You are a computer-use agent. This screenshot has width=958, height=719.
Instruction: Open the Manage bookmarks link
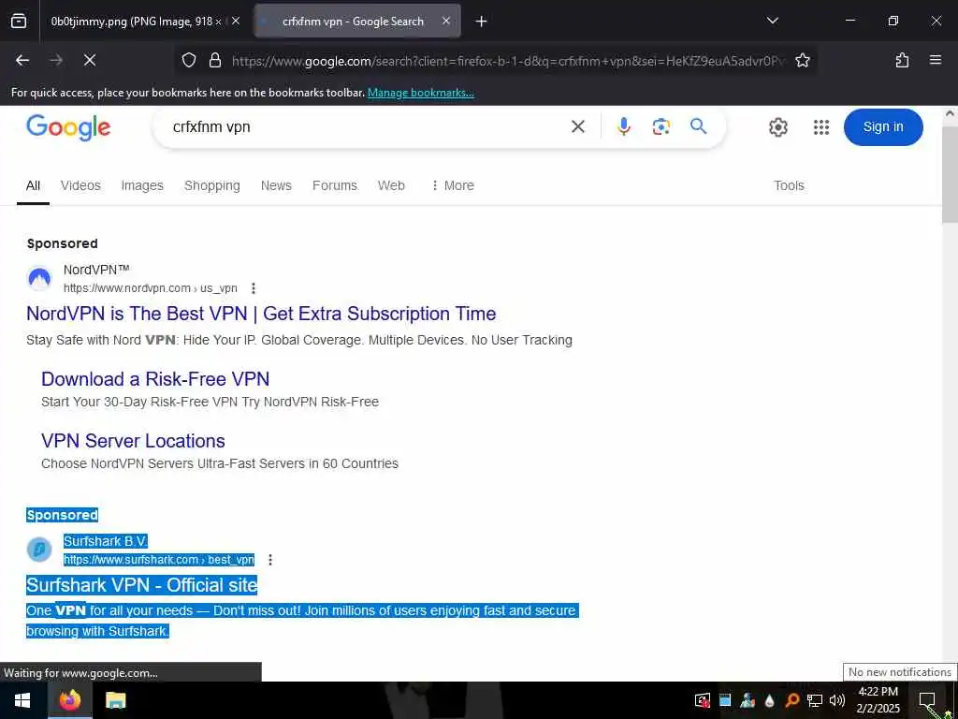[420, 93]
